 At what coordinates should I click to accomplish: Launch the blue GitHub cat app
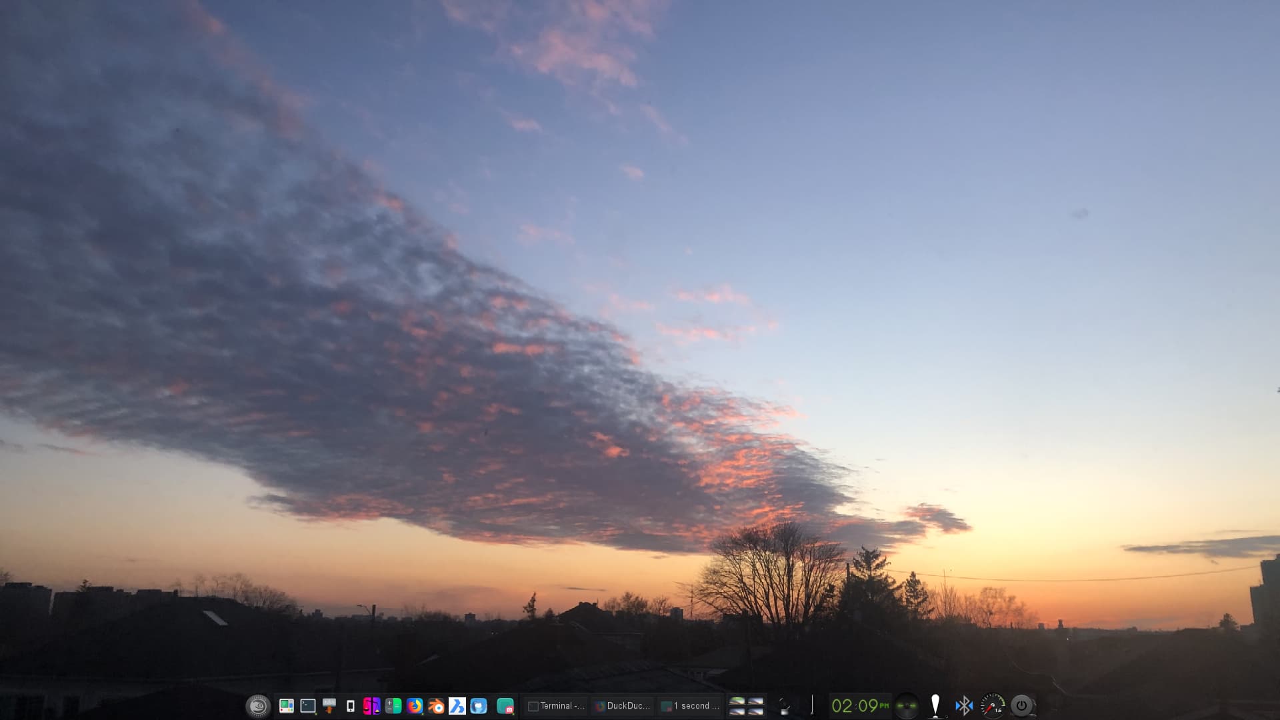[479, 706]
